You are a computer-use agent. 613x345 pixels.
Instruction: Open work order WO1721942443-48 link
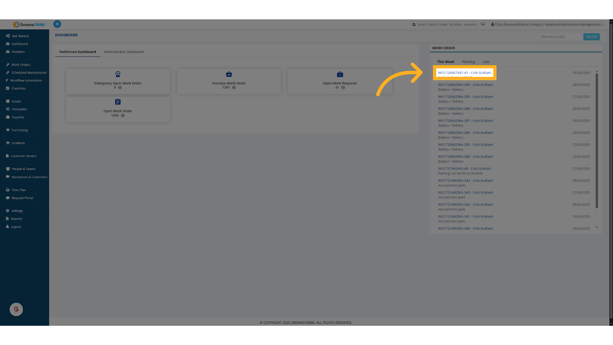pos(464,169)
